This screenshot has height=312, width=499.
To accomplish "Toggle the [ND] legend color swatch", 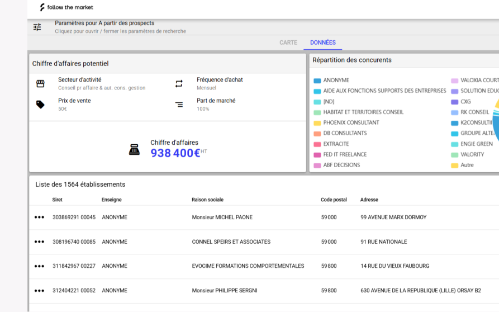I will (317, 102).
